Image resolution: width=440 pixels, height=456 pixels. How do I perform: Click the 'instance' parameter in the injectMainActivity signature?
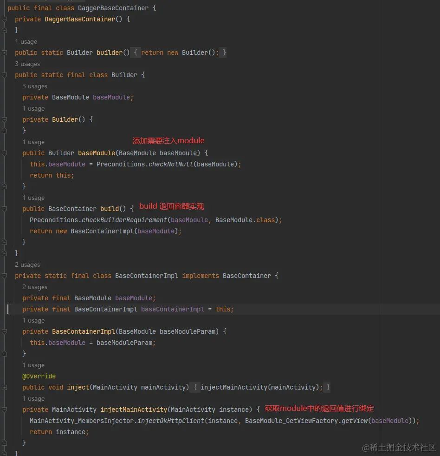point(234,410)
